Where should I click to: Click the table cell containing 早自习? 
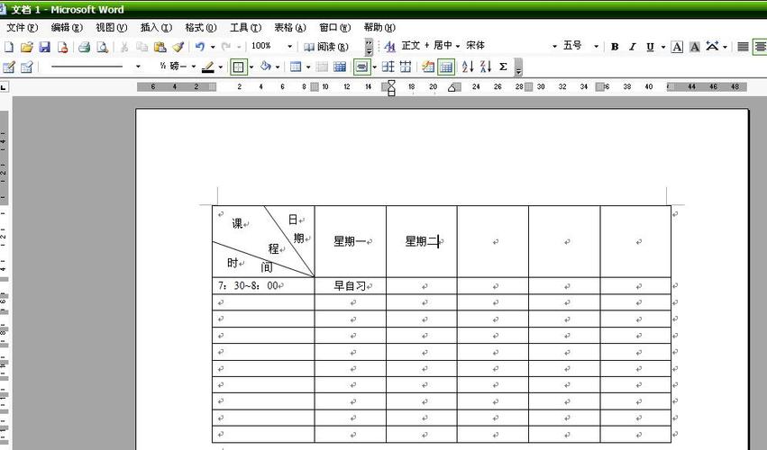[351, 286]
